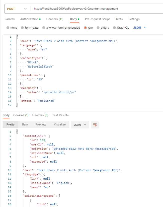Switch to the Params tab
Viewport: 163px width, 207px height.
(x=10, y=19)
